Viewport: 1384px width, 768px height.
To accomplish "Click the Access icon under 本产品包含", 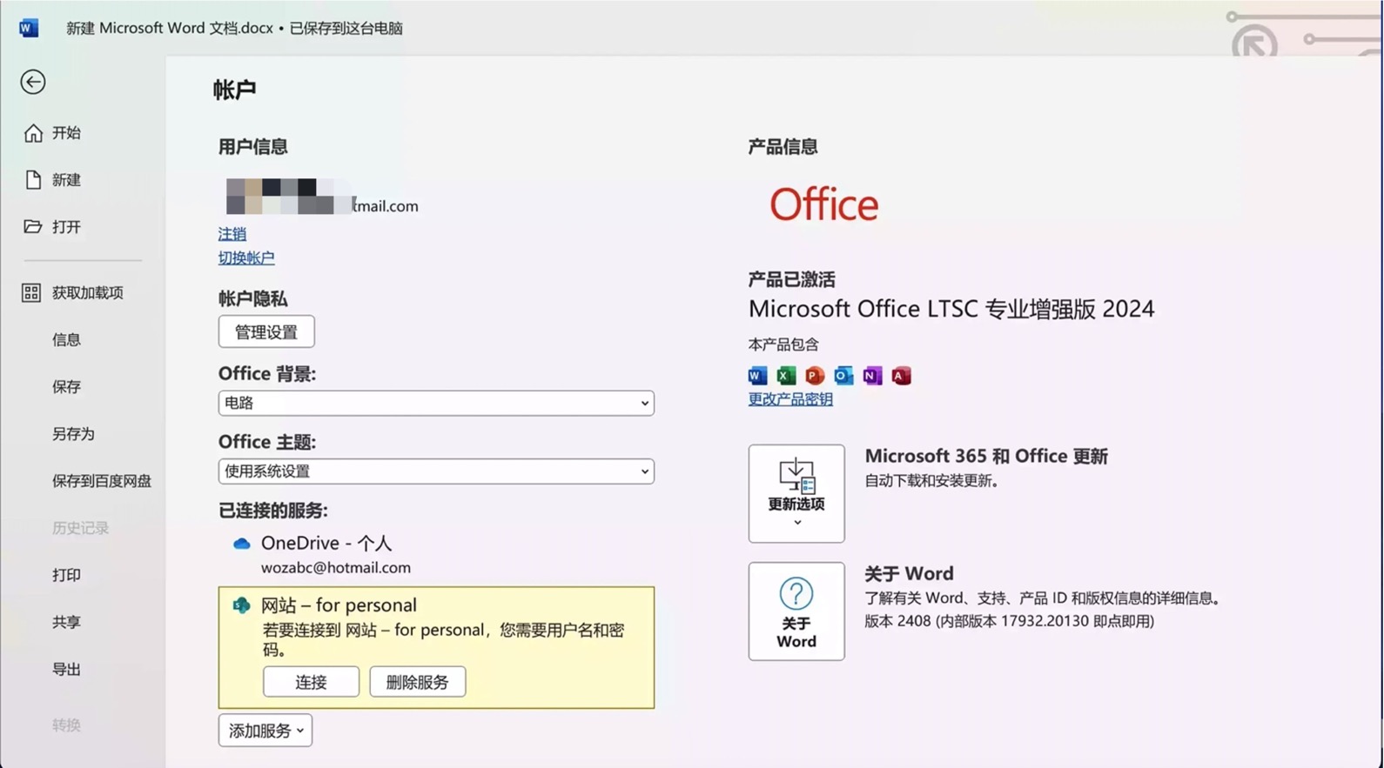I will (x=901, y=376).
